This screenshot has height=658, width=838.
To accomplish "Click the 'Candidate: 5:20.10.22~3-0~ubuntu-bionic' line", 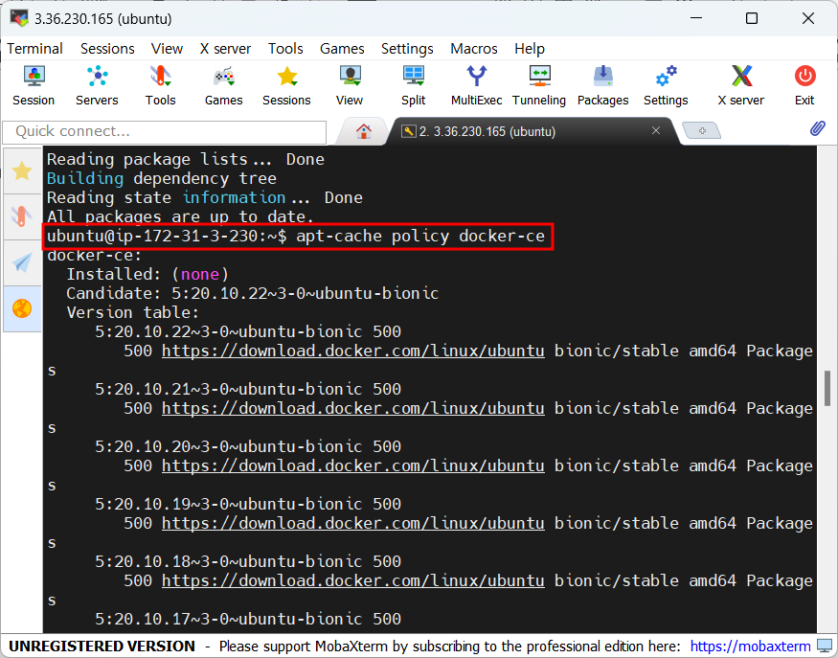I will point(252,293).
